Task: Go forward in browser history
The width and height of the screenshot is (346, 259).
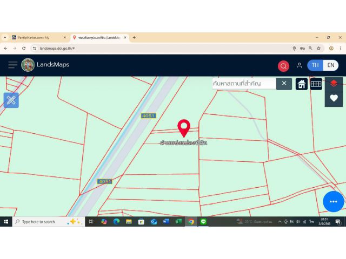Action: [15, 48]
